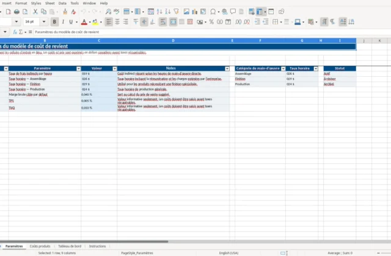Insert an image with the picture icon
The image size is (391, 256).
click(186, 12)
